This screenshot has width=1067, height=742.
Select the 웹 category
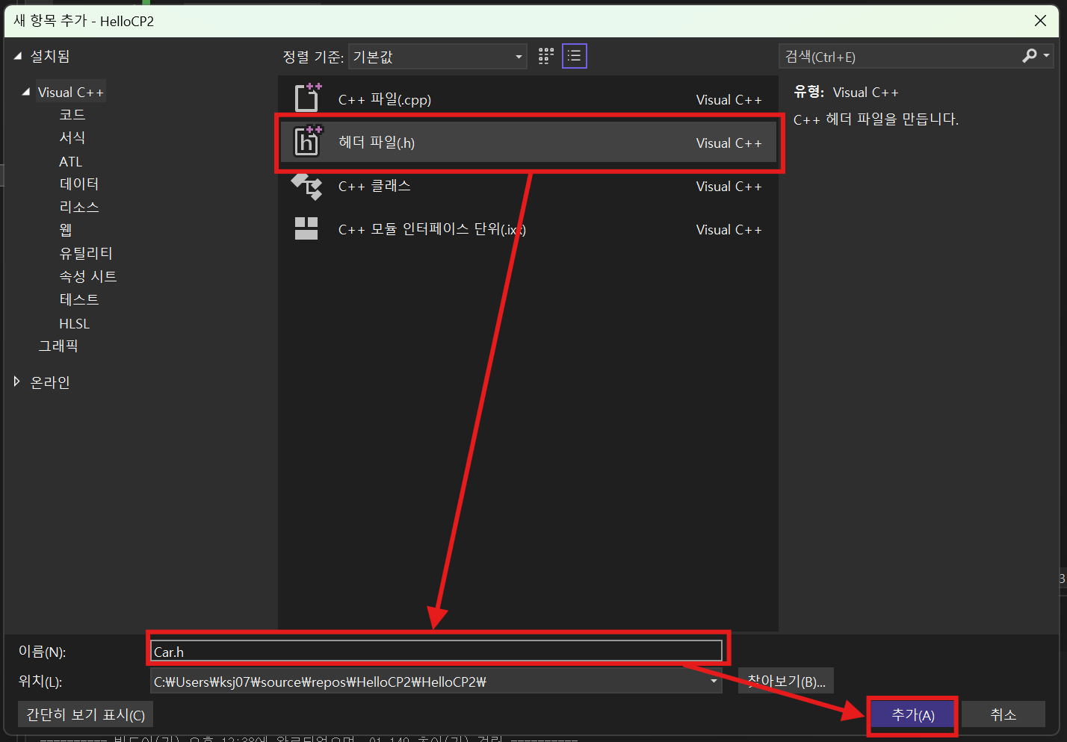coord(66,230)
